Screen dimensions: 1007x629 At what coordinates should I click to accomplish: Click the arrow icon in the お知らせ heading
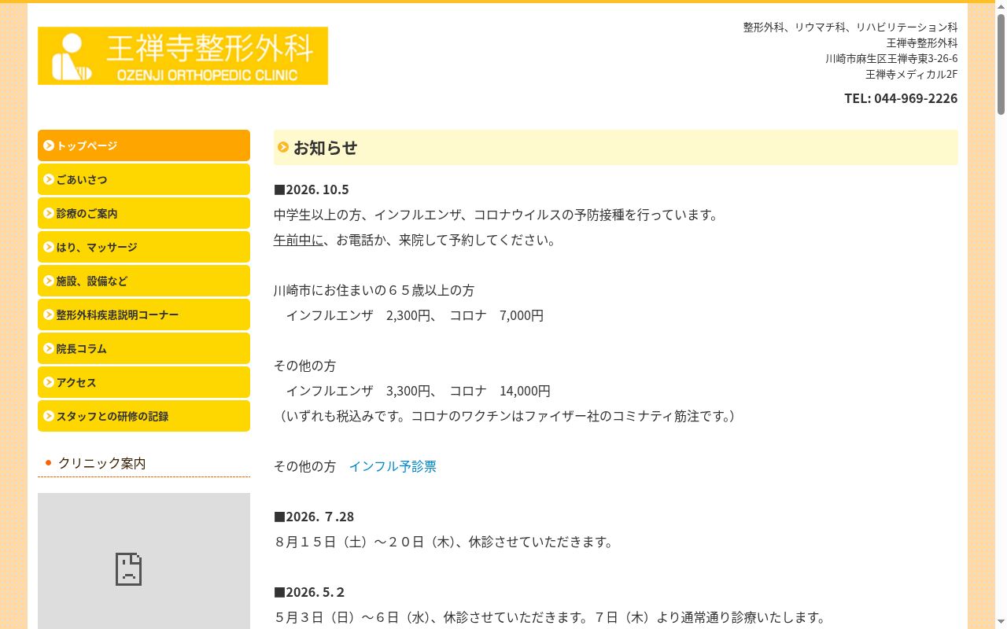pos(283,147)
